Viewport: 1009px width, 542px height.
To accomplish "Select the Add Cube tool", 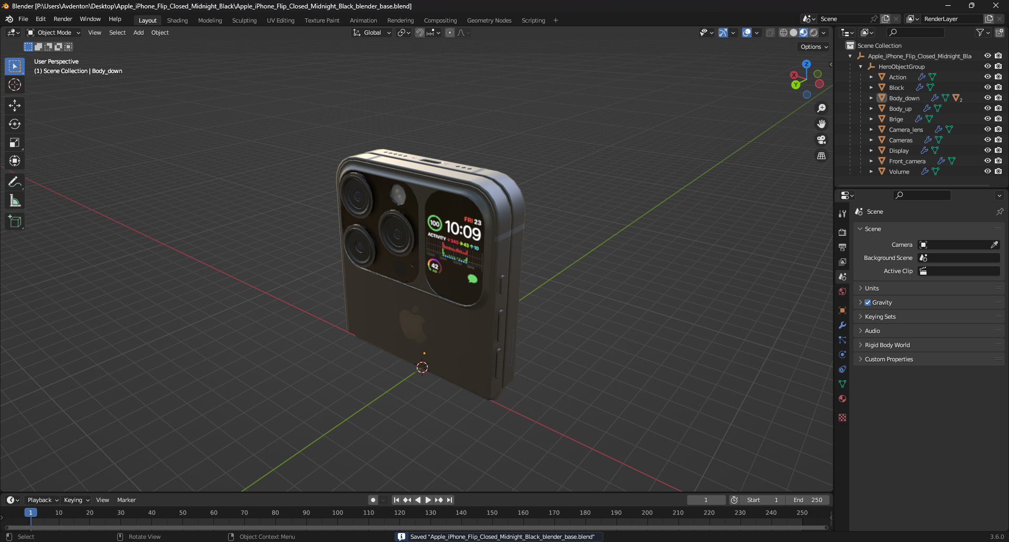I will click(x=15, y=222).
